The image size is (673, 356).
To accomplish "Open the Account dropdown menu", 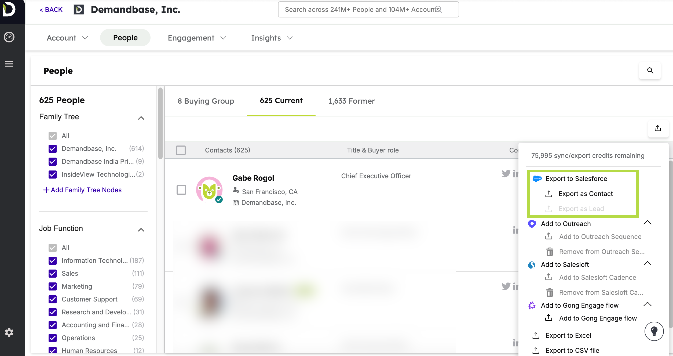I will [67, 38].
